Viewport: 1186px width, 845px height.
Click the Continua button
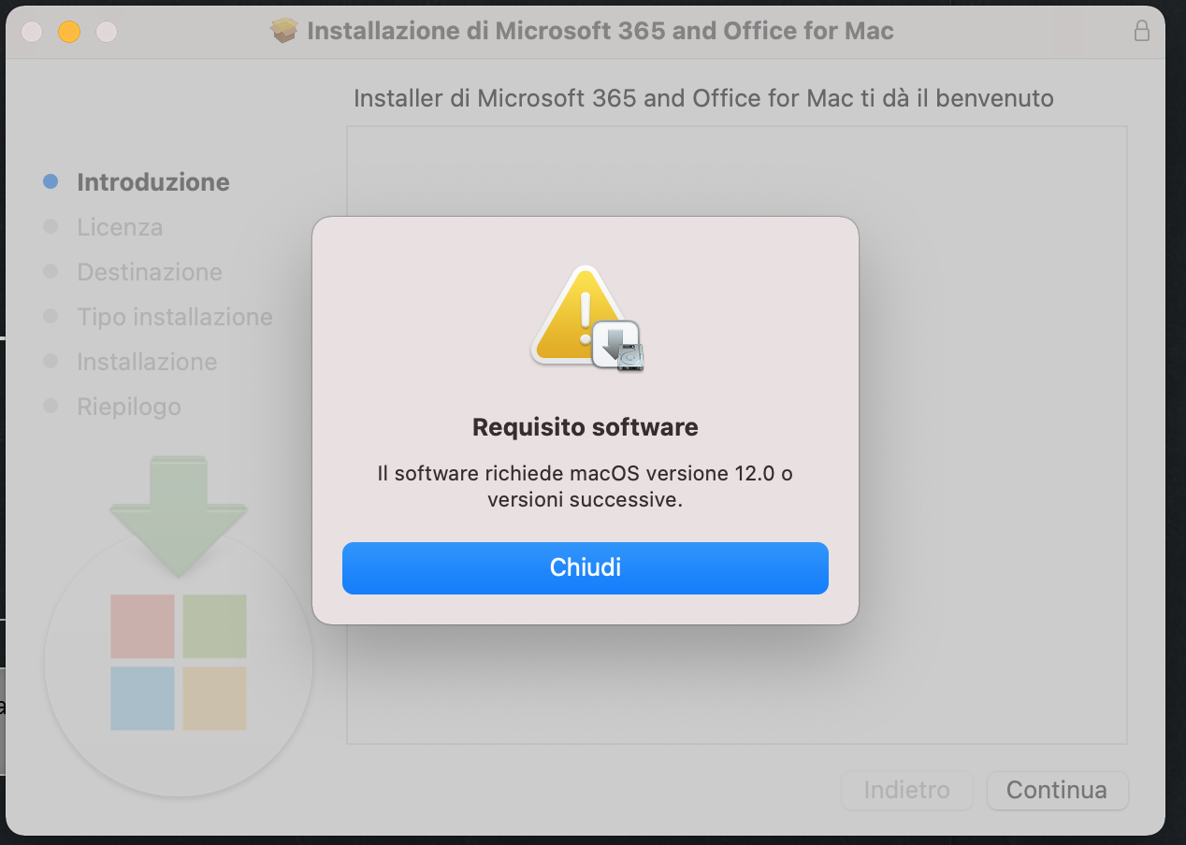1057,790
